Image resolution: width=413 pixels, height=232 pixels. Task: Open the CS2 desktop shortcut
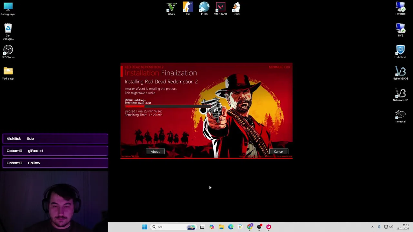pyautogui.click(x=188, y=9)
